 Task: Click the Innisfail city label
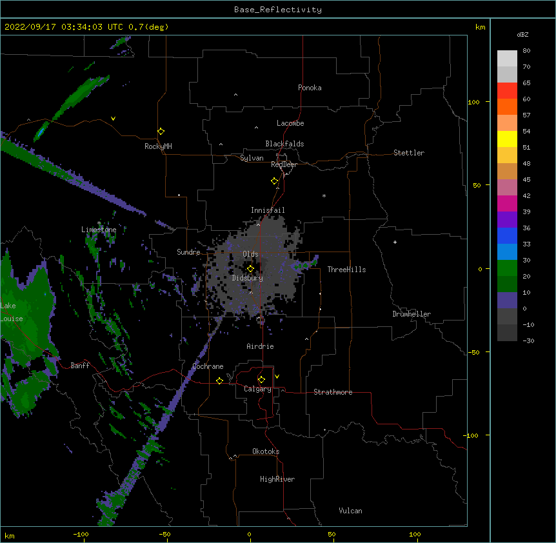click(268, 210)
